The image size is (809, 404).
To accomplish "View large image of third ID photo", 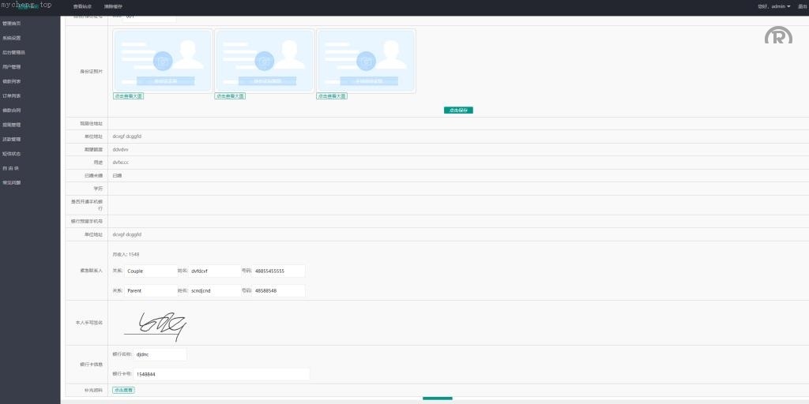I will coord(332,96).
